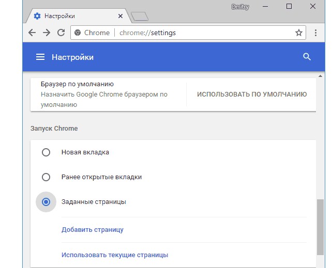332x268 pixels.
Task: Select Ранее открытые вкладки radio option
Action: coord(46,177)
